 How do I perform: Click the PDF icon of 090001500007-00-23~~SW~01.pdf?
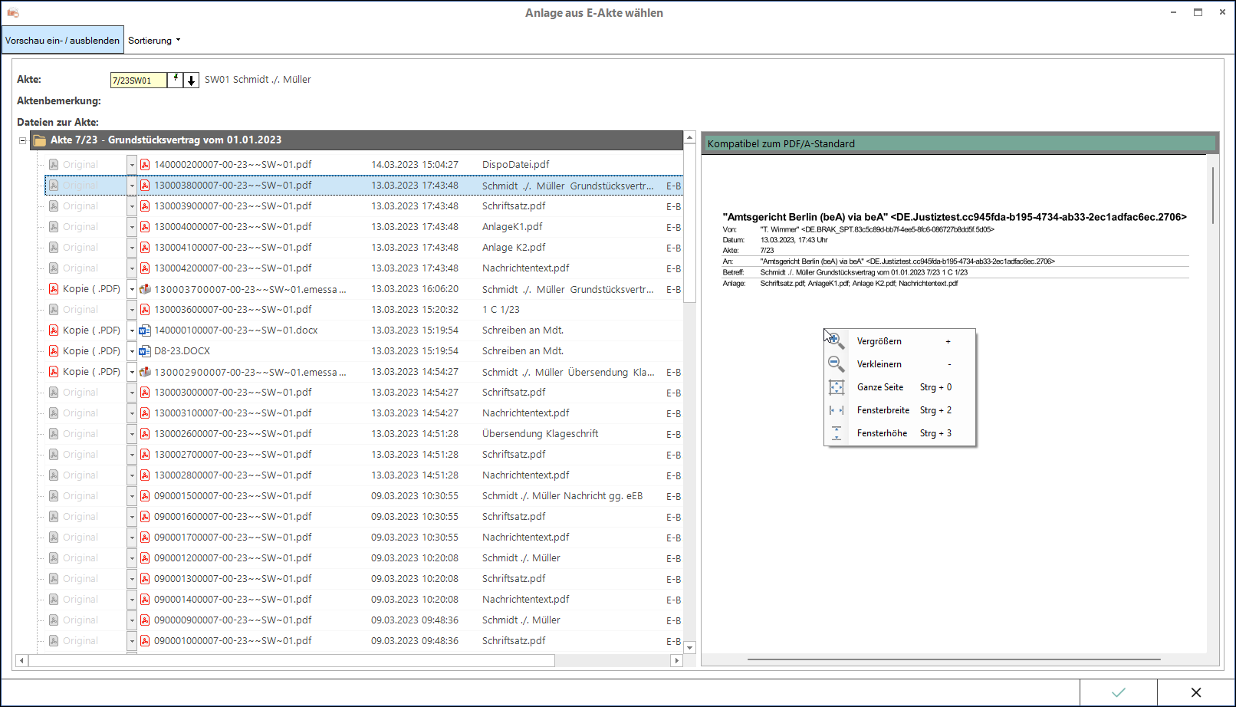[x=145, y=496]
